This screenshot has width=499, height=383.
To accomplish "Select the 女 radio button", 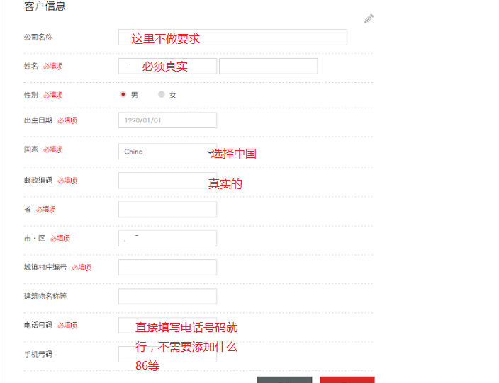I will pyautogui.click(x=162, y=94).
